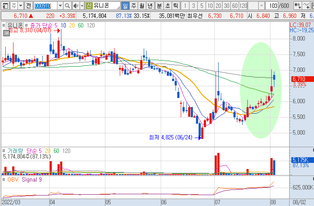Viewport: 314px width, 206px height.
Task: Click the 120 interval button
Action: [243, 6]
